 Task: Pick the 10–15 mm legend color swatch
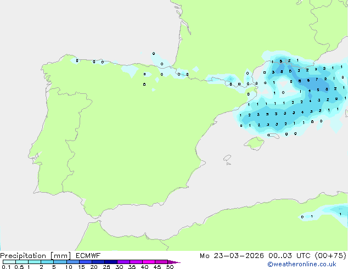[x=73, y=262]
